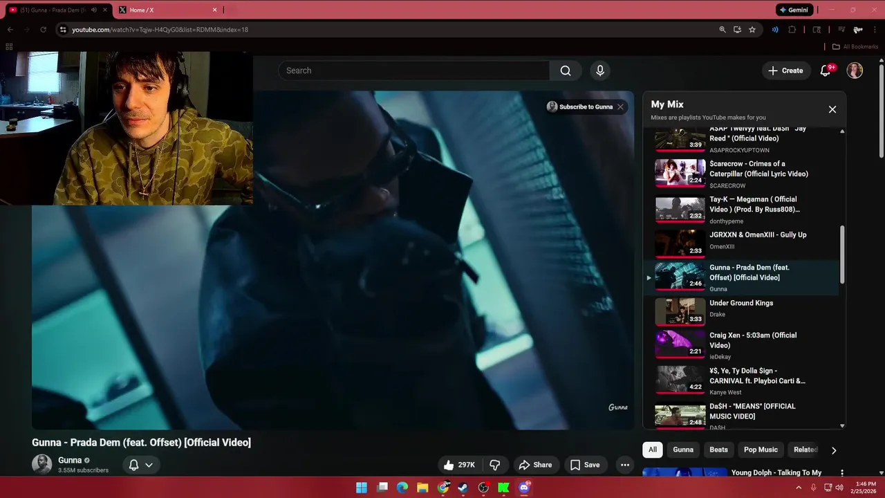Switch to the Home / X browser tab

click(166, 10)
